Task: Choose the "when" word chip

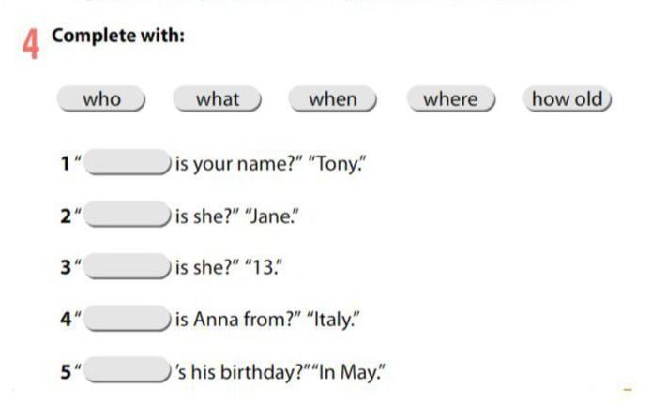Action: [x=332, y=99]
